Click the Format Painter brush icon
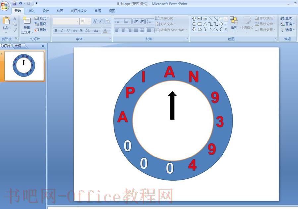This screenshot has width=298, height=209. click(x=15, y=30)
